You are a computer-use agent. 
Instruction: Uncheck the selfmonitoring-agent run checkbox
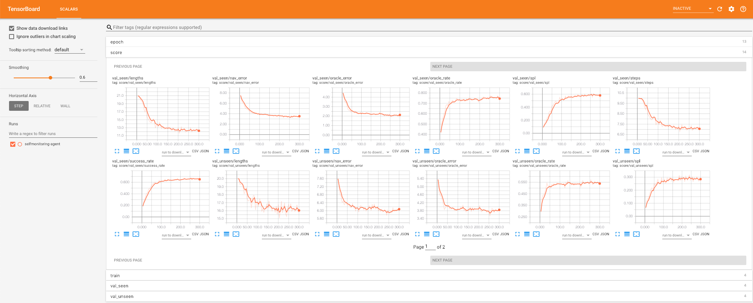[13, 144]
